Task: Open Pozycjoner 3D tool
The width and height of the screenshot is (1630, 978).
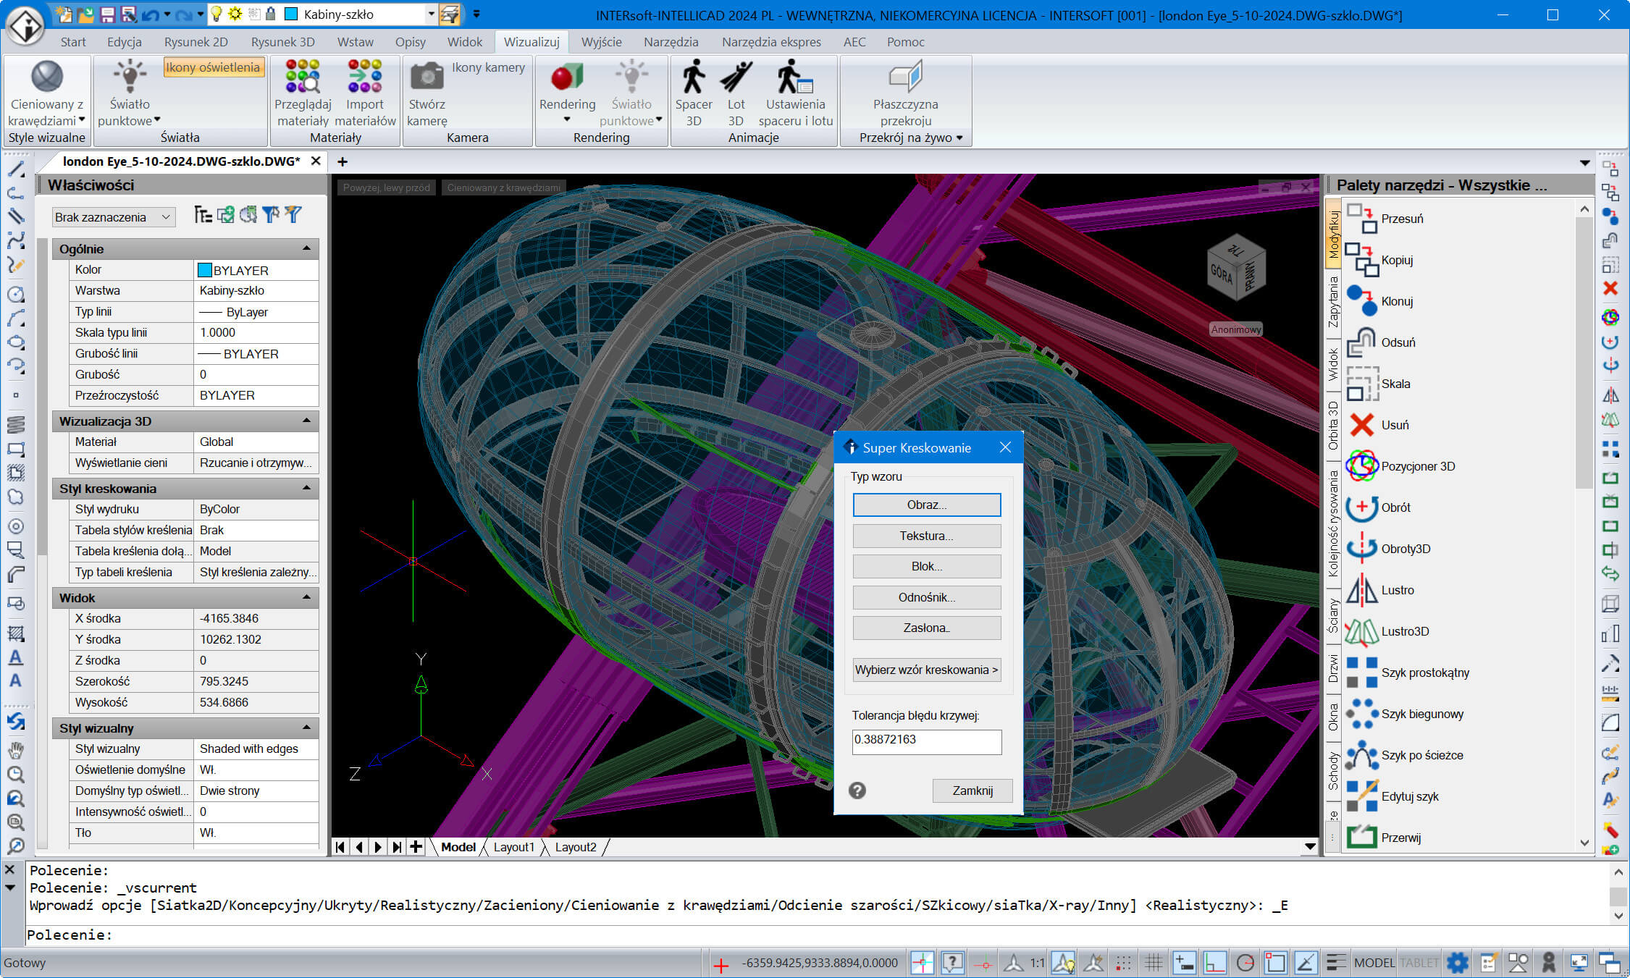Action: point(1400,466)
